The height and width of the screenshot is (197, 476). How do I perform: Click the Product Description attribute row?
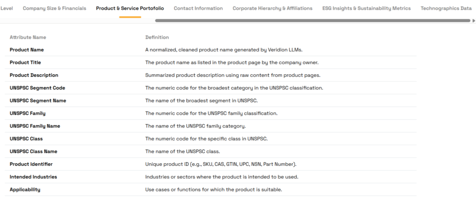pos(34,75)
